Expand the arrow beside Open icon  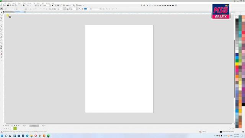click(6, 5)
